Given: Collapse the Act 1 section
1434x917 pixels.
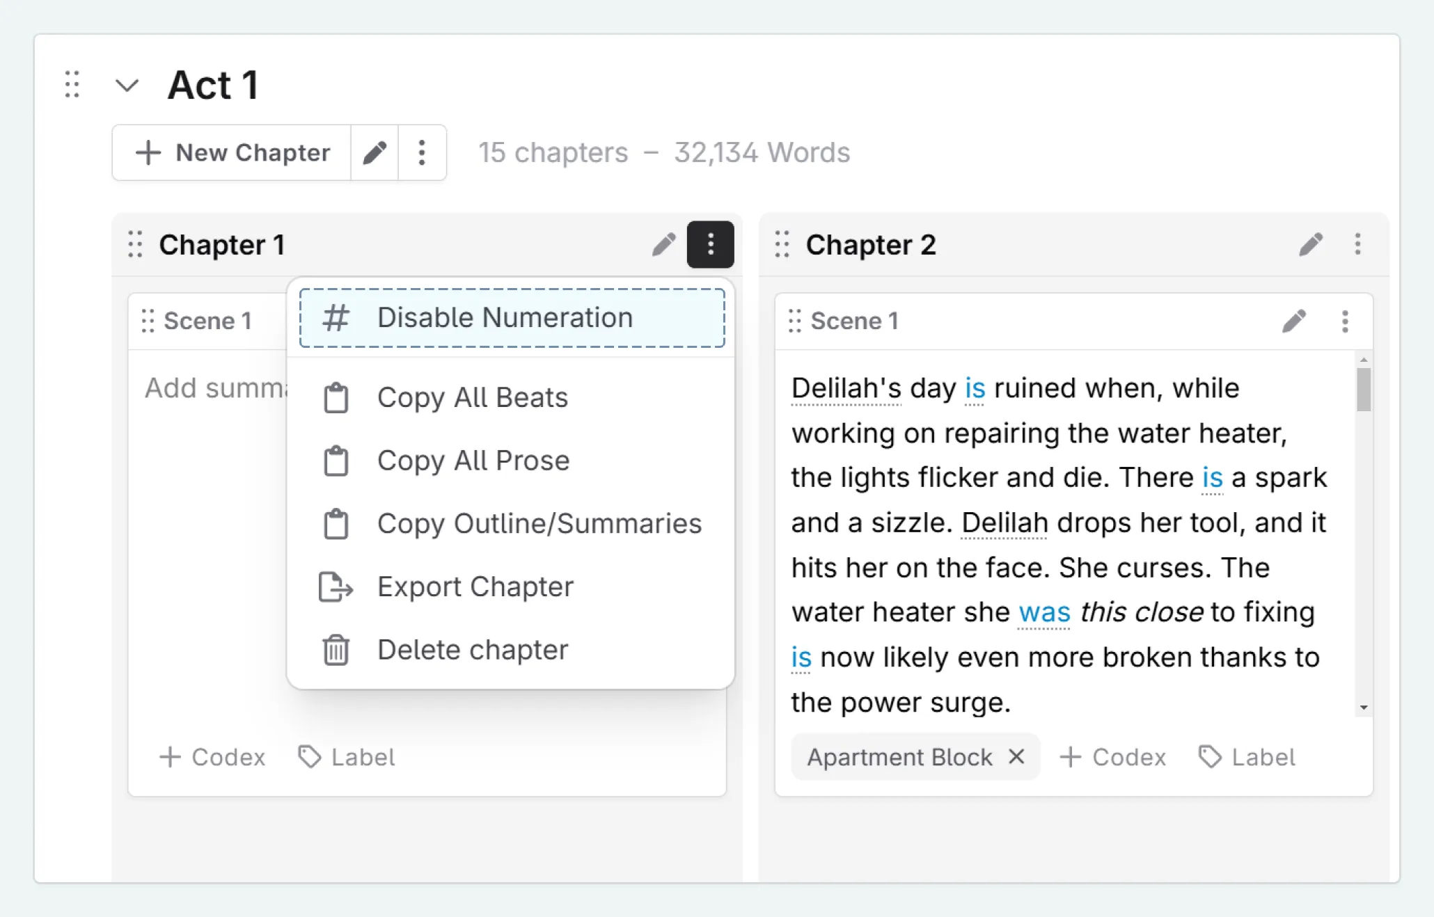Looking at the screenshot, I should (x=127, y=85).
